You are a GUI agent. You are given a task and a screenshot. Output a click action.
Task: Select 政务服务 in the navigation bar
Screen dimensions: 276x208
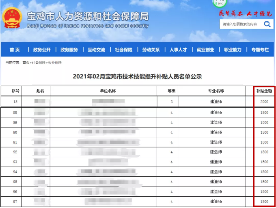[69, 50]
